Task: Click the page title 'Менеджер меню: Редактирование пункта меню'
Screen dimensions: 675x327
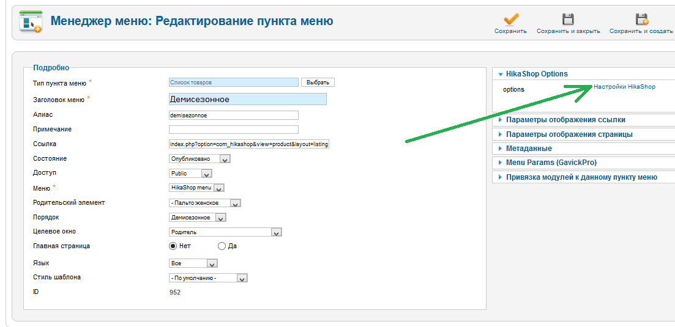Action: 192,21
